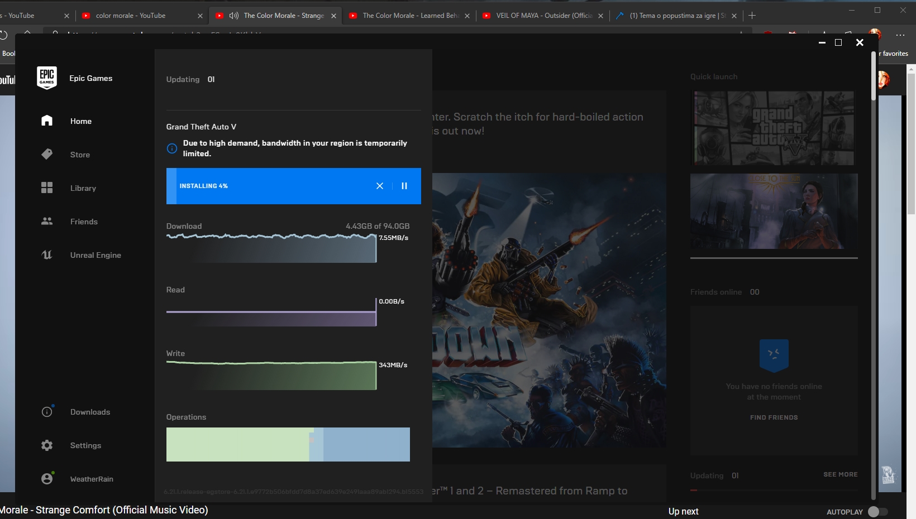
Task: Click the no-friends sad face icon
Action: [x=774, y=355]
